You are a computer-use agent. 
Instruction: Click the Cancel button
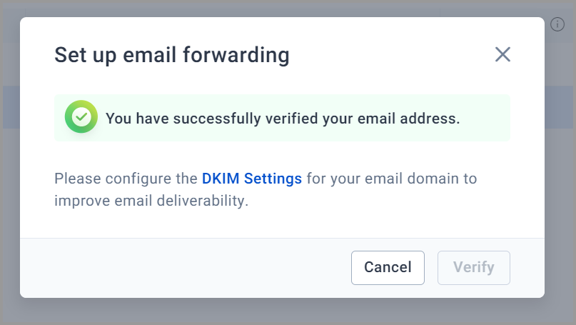(x=388, y=268)
